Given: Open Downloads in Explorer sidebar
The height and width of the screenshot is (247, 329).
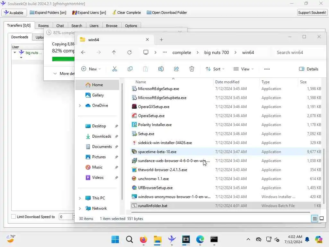Looking at the screenshot, I should pos(102,136).
